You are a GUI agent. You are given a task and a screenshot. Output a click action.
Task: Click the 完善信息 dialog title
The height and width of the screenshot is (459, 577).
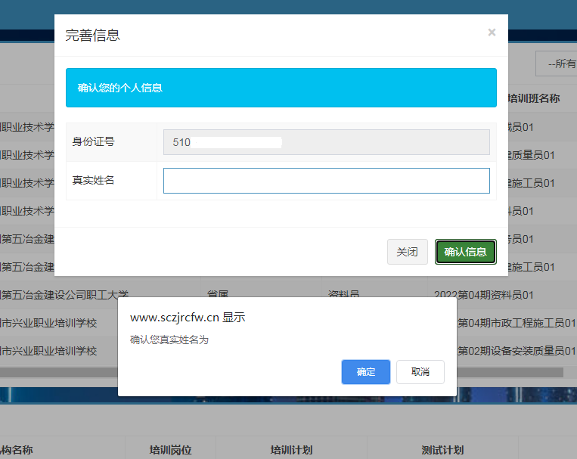click(93, 36)
